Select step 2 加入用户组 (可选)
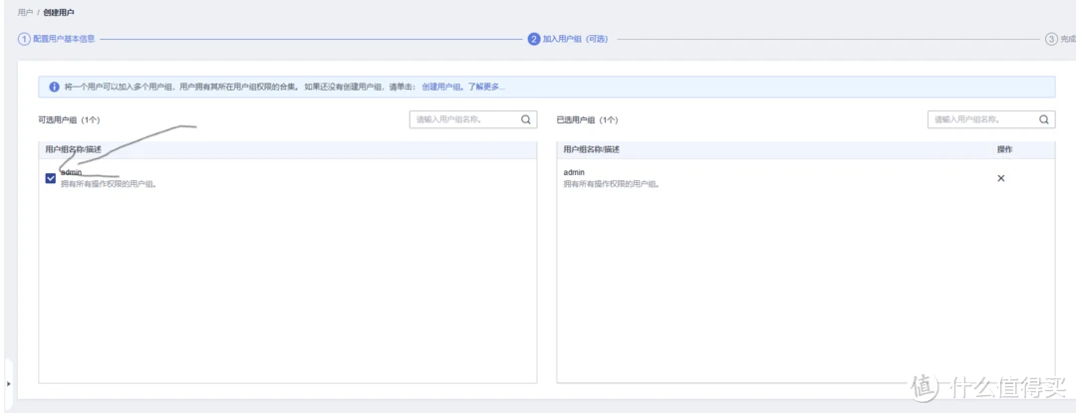This screenshot has width=1076, height=413. click(x=568, y=39)
